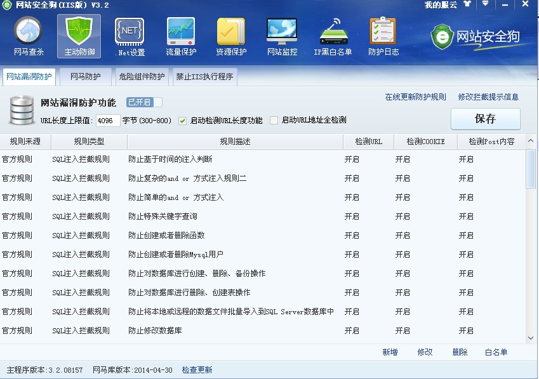Click the 规则类型 column header
539x379 pixels.
tap(89, 142)
